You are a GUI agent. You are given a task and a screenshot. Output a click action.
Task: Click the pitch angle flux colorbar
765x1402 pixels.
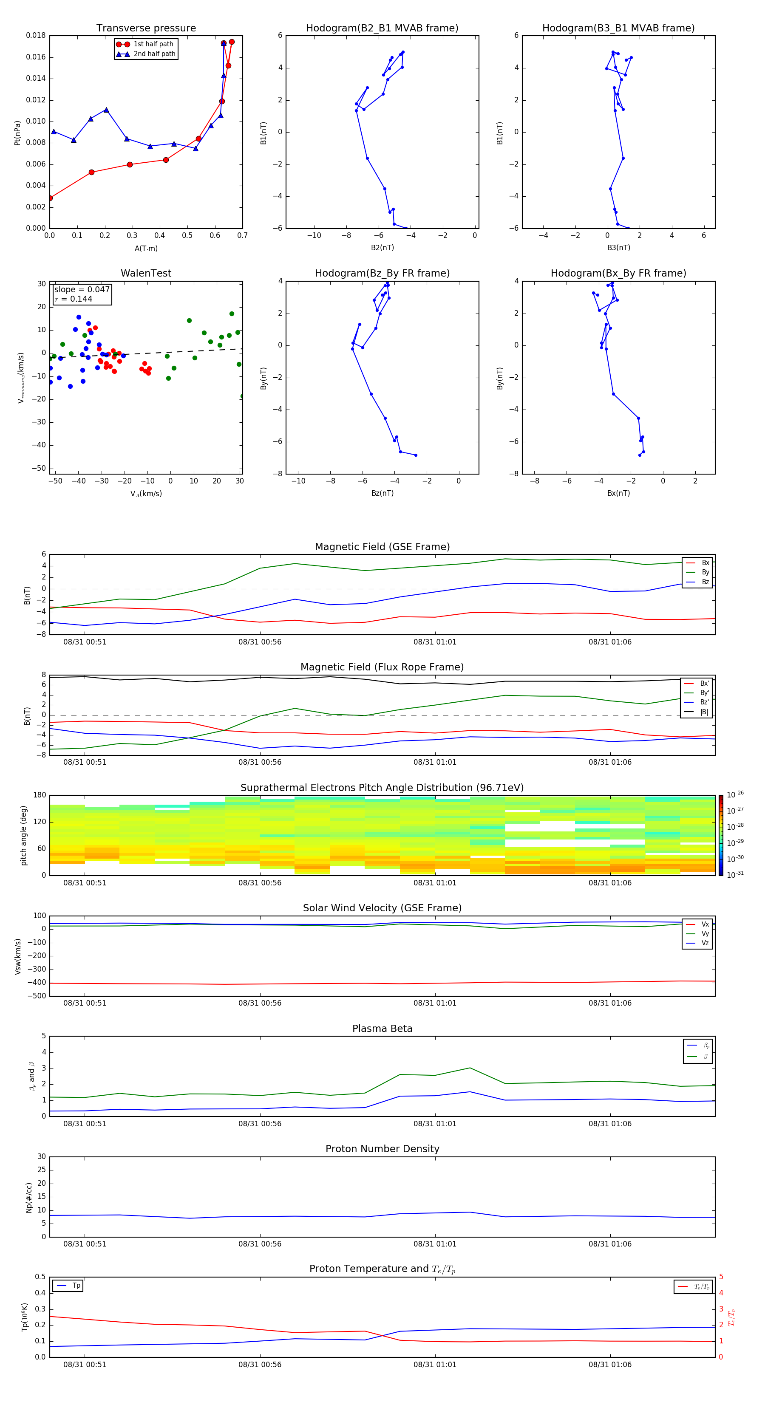click(721, 835)
